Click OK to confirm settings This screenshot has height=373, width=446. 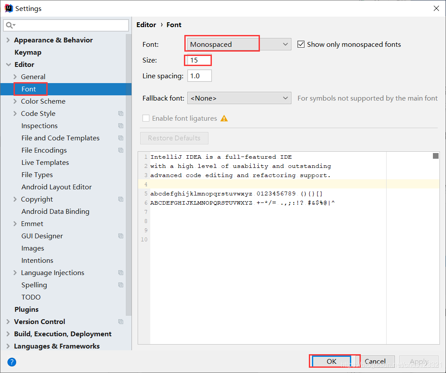click(332, 361)
